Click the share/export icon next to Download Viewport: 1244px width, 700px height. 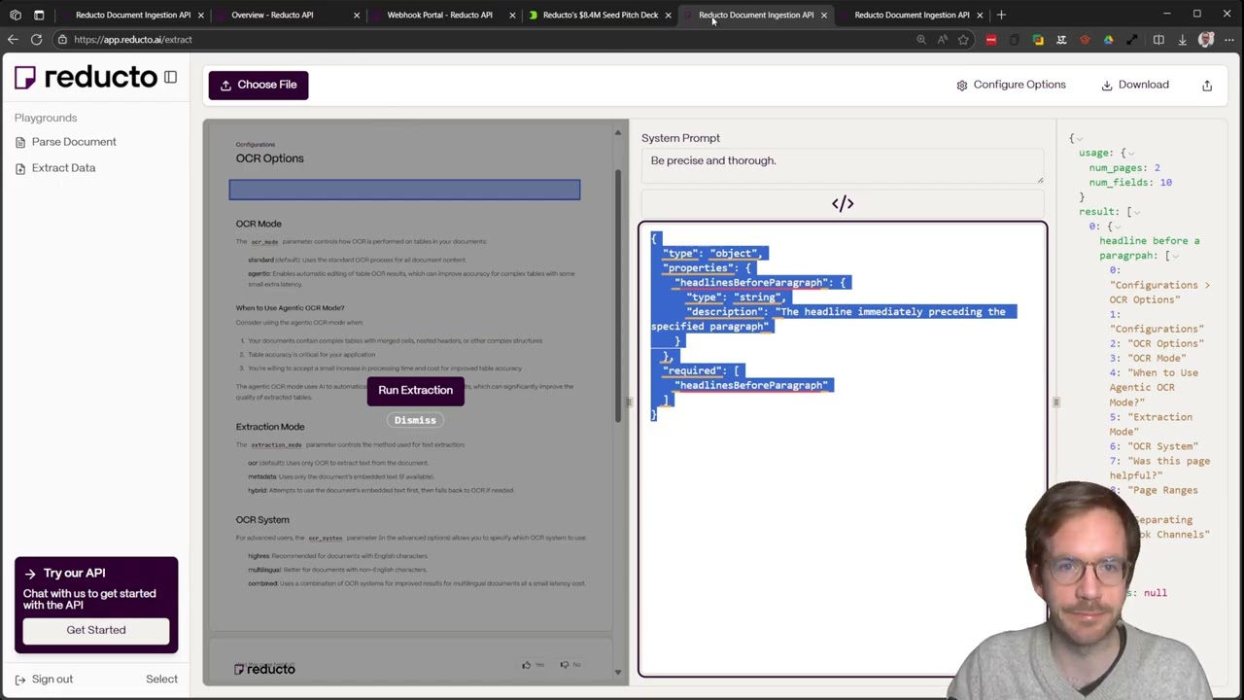tap(1207, 86)
